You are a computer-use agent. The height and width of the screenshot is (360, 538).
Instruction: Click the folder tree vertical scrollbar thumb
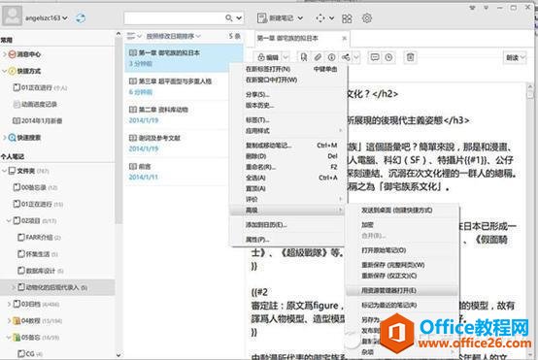(118, 130)
